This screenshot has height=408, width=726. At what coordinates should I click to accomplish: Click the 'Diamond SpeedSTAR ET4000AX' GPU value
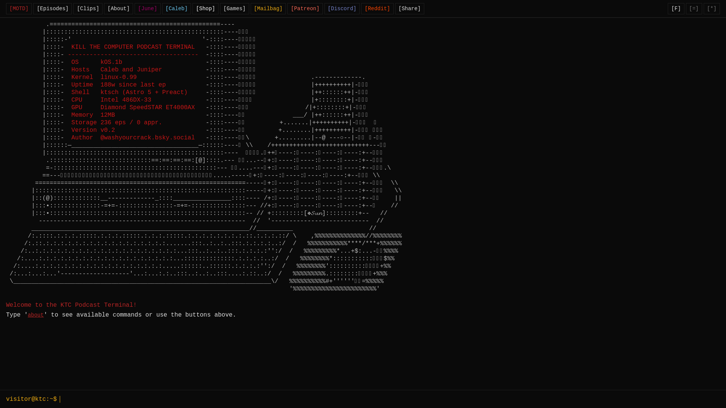pyautogui.click(x=147, y=108)
